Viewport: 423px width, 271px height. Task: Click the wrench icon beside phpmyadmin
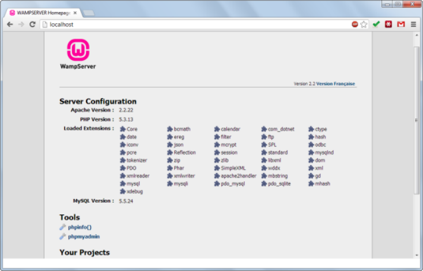pos(62,237)
